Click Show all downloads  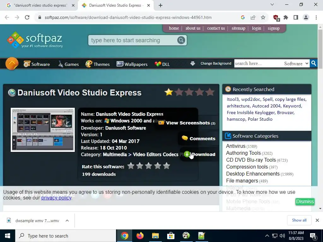pyautogui.click(x=299, y=220)
